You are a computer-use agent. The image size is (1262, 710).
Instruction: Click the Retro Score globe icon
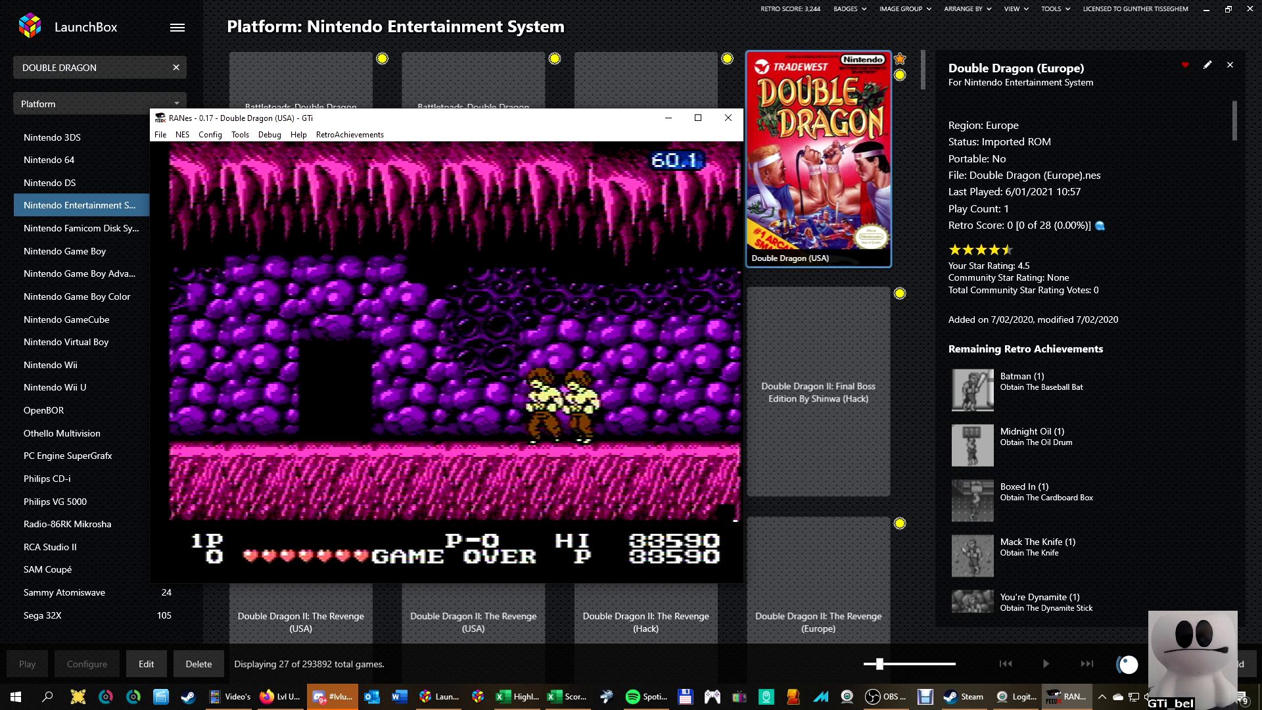1100,226
